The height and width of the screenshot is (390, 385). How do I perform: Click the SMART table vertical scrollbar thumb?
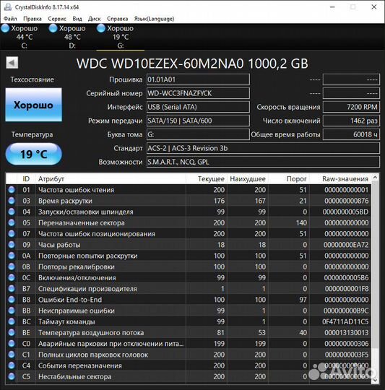pos(375,265)
